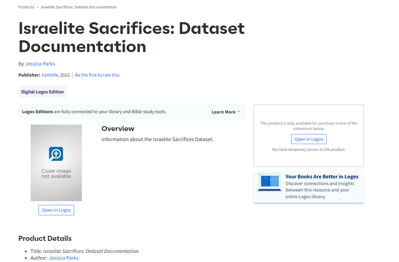Expand the Learn More section
This screenshot has width=399, height=262.
tap(226, 112)
